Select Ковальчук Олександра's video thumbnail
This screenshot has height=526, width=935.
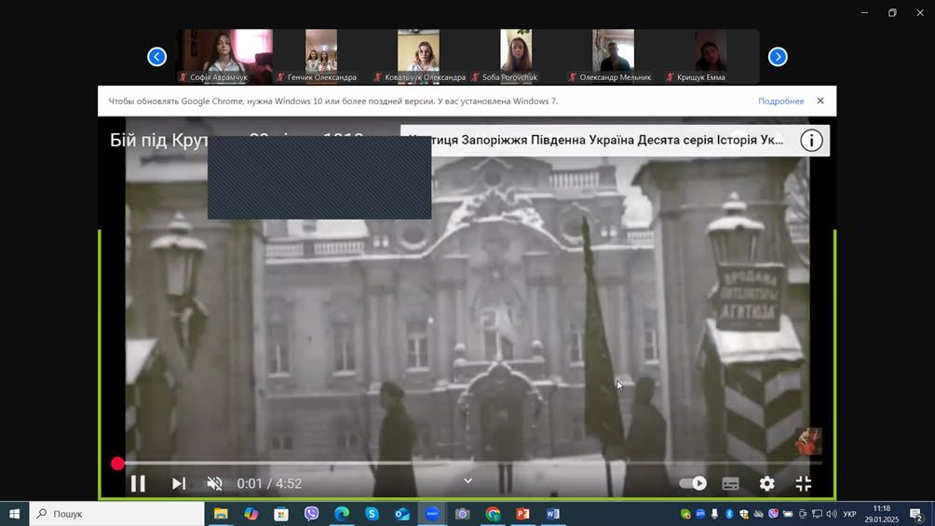coord(418,56)
